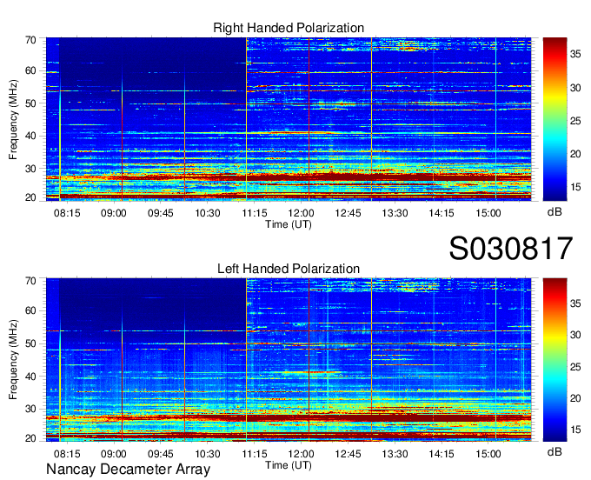Image resolution: width=591 pixels, height=480 pixels.
Task: Click the S030817 label
Action: pyautogui.click(x=511, y=249)
